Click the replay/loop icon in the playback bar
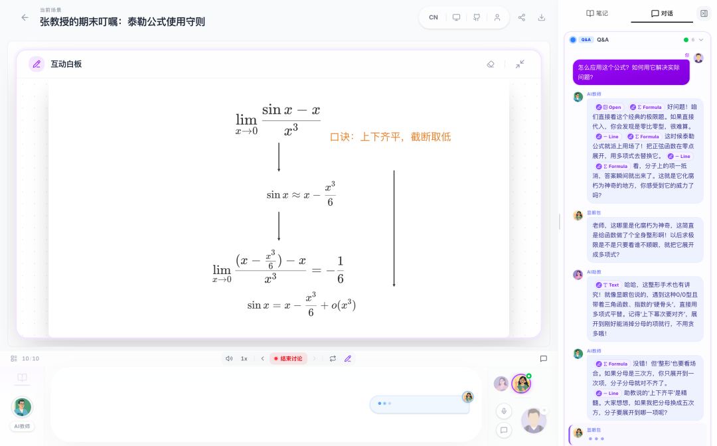This screenshot has width=717, height=446. click(x=333, y=358)
